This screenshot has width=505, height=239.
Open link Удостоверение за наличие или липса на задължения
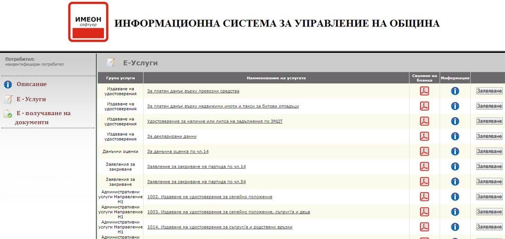coord(215,121)
